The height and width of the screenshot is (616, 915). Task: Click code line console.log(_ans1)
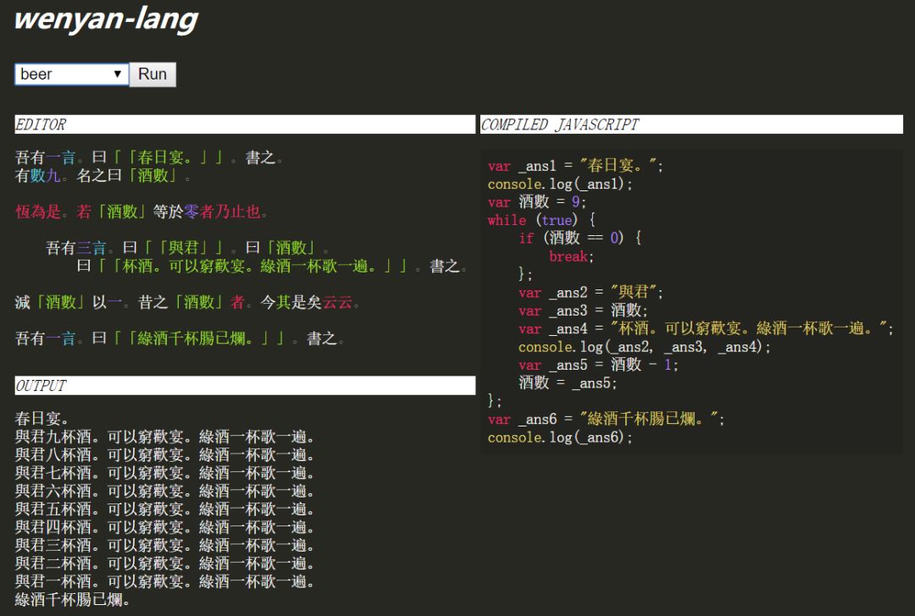560,184
